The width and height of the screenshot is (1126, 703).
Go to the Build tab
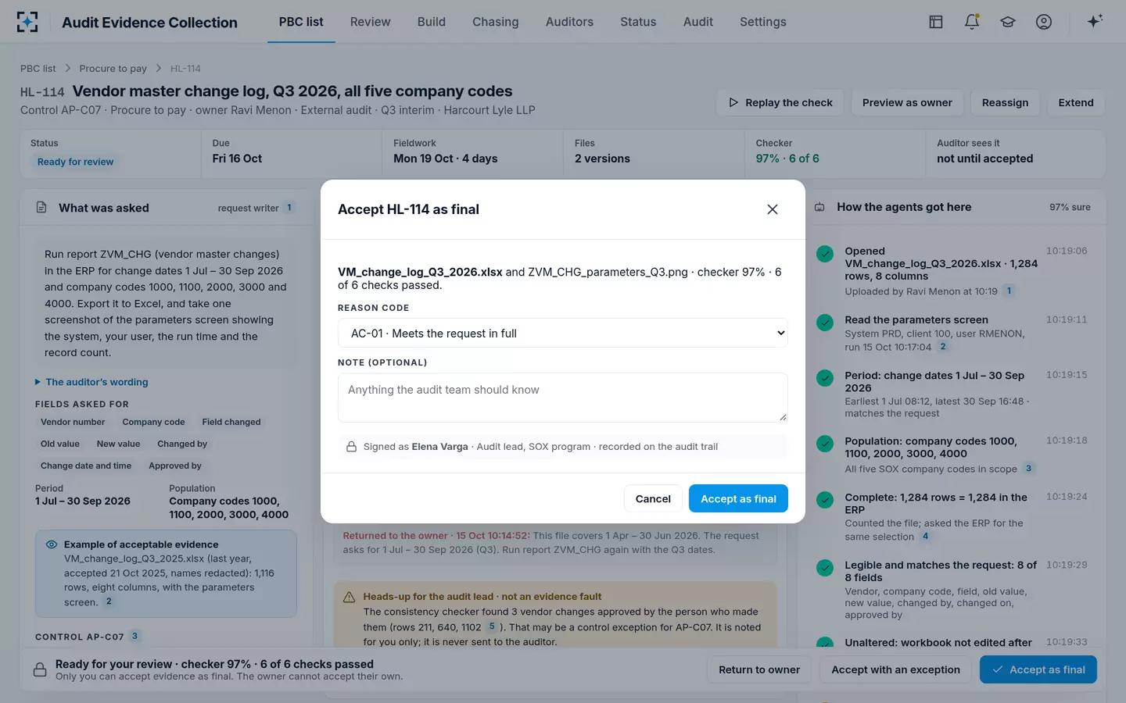click(432, 22)
